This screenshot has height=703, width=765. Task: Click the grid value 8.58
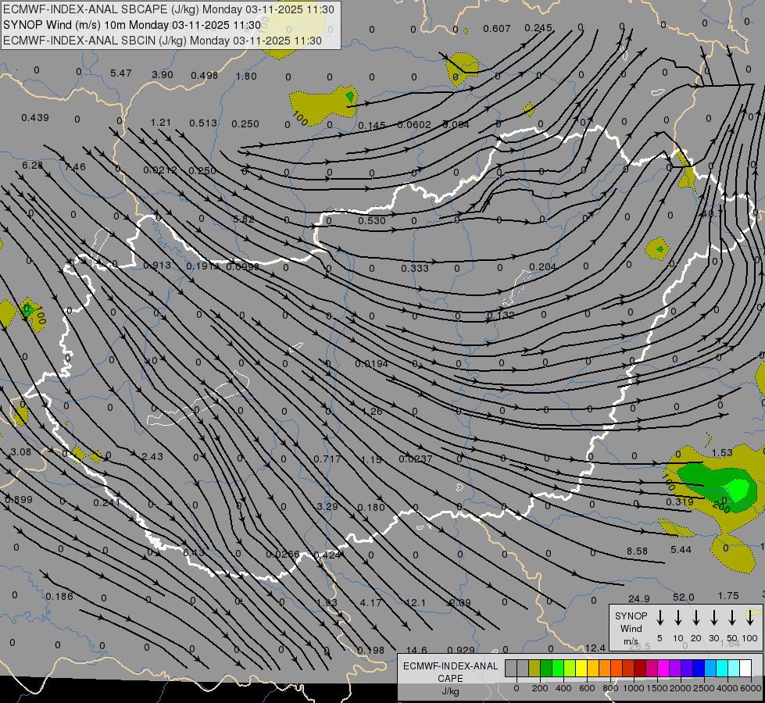pos(637,551)
